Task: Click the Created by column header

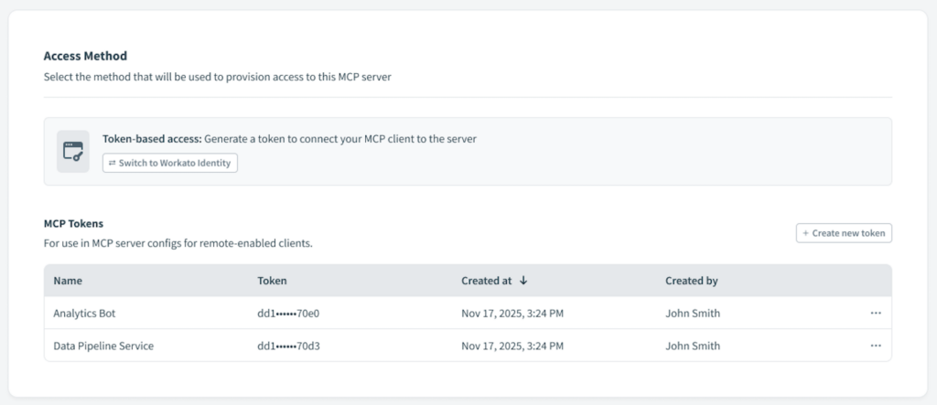Action: [x=692, y=281]
